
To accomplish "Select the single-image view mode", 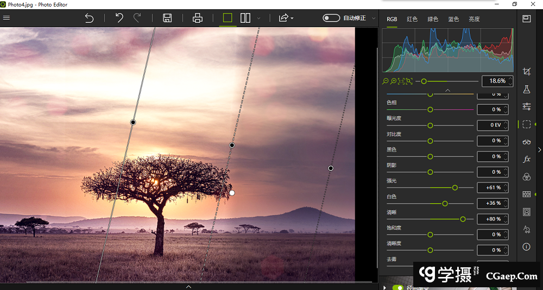I will coord(228,18).
